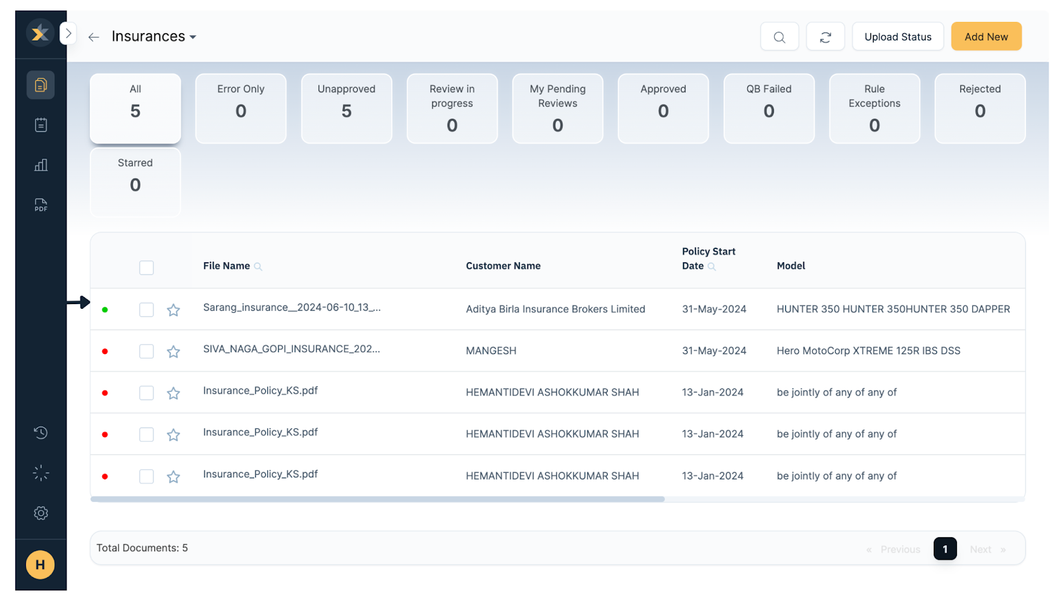Click the File Name column header
This screenshot has width=1064, height=601.
click(226, 266)
